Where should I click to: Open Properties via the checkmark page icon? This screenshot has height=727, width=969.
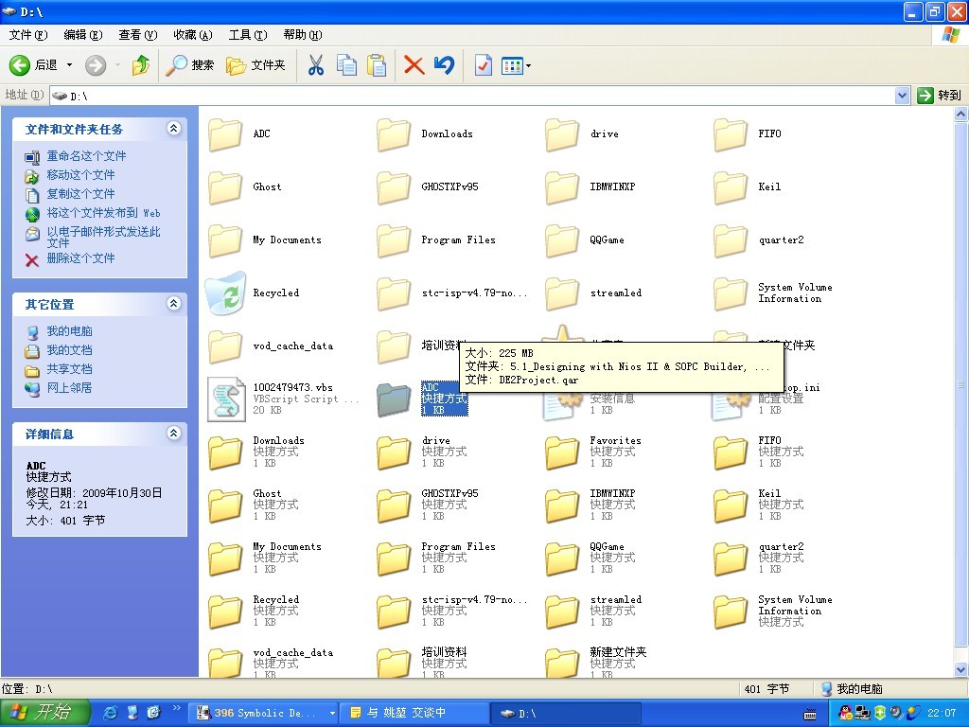point(483,65)
